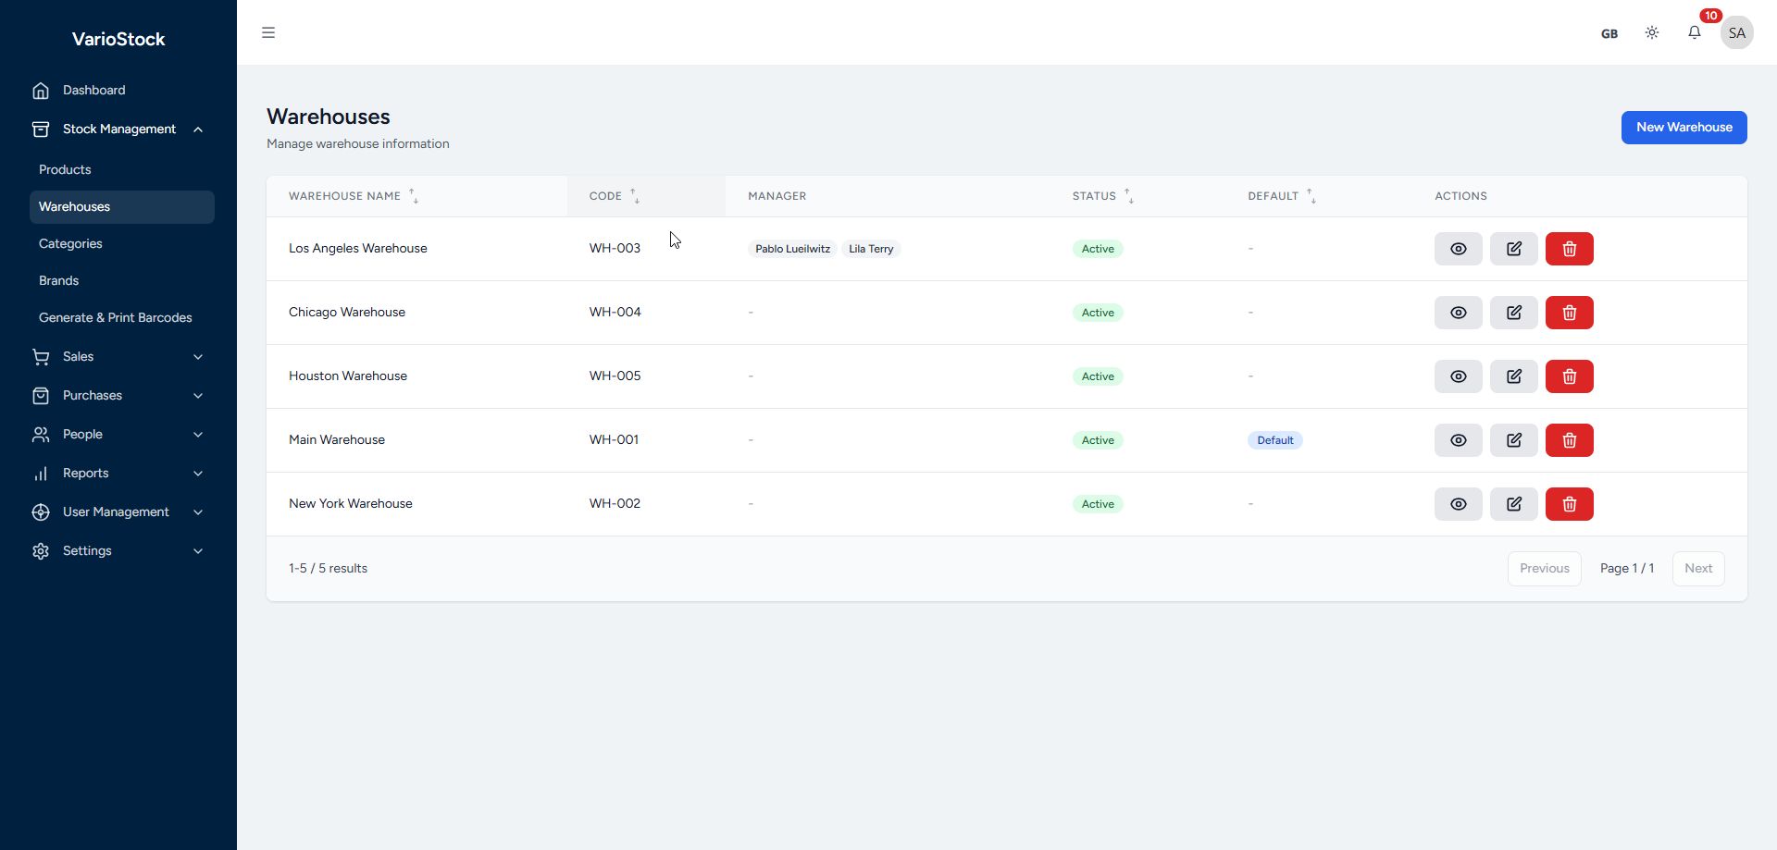
Task: Click the Stock Management box icon
Action: pos(41,129)
